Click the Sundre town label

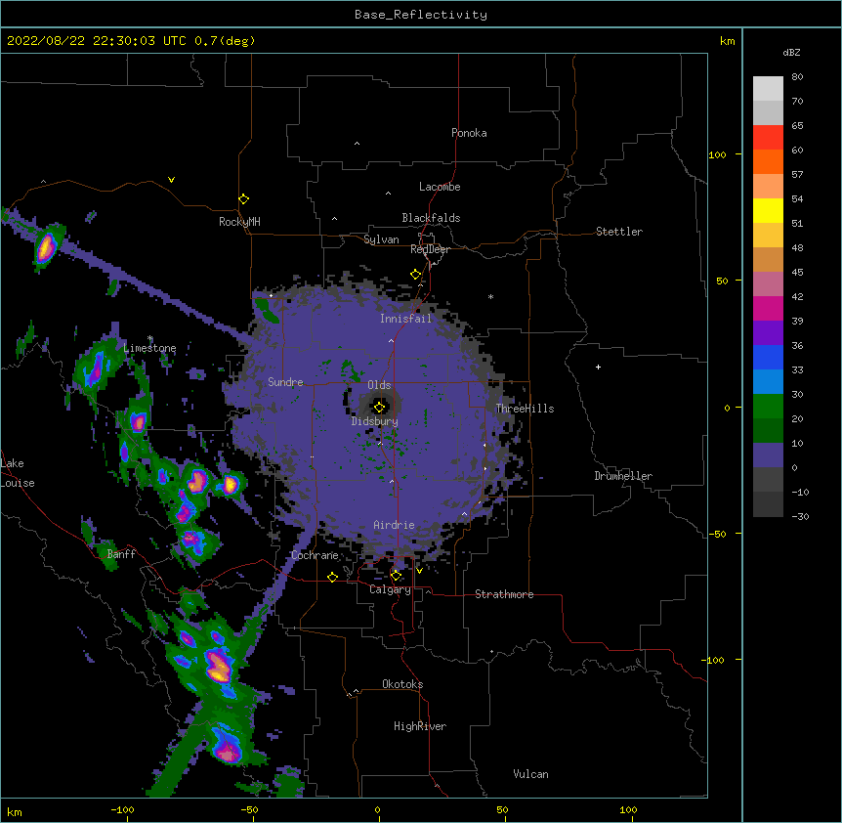tap(285, 382)
